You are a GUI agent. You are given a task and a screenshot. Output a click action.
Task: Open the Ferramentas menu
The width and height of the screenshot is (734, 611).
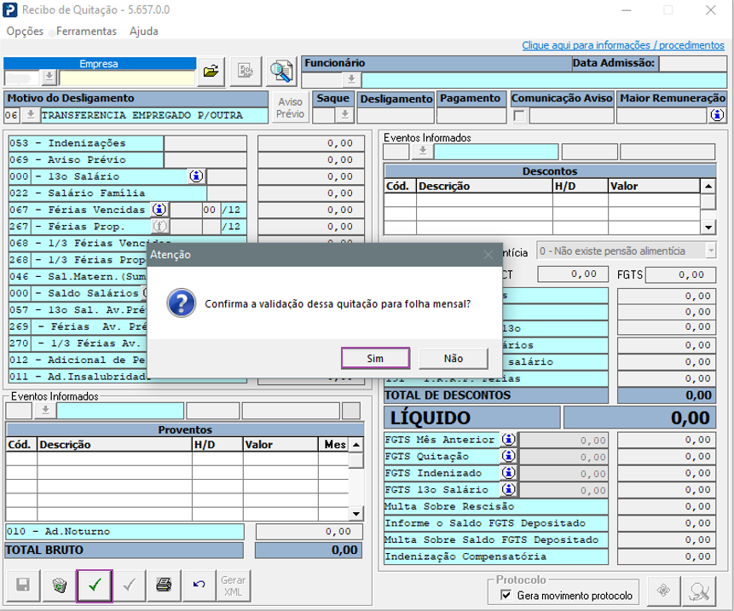tap(86, 31)
